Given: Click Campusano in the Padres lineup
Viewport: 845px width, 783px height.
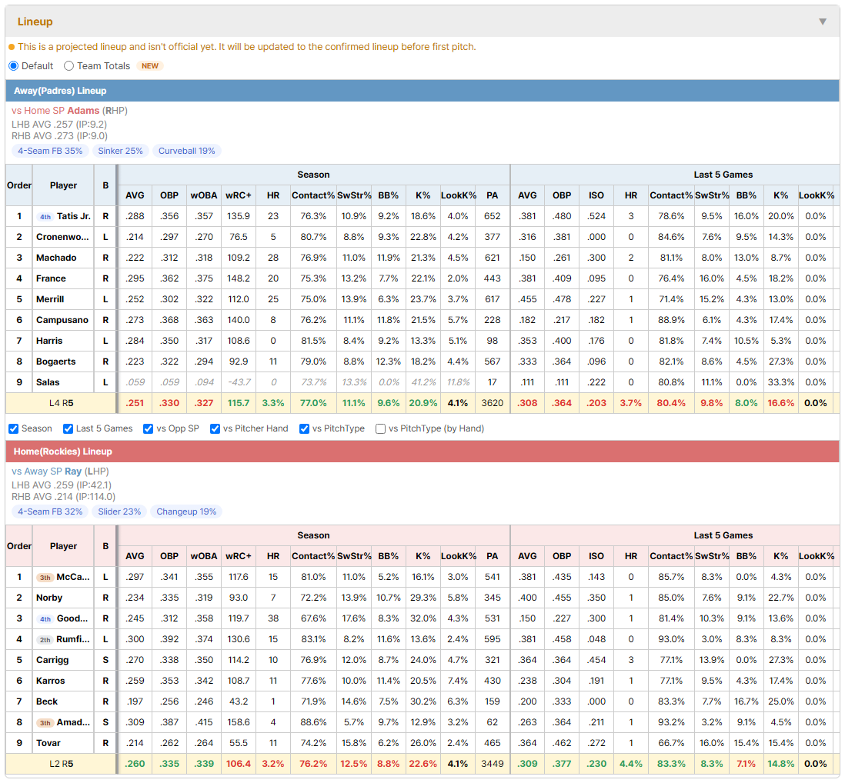Looking at the screenshot, I should click(62, 321).
